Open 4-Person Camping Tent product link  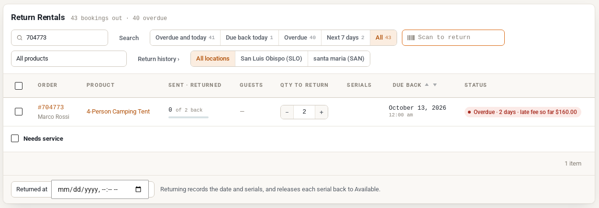[118, 112]
